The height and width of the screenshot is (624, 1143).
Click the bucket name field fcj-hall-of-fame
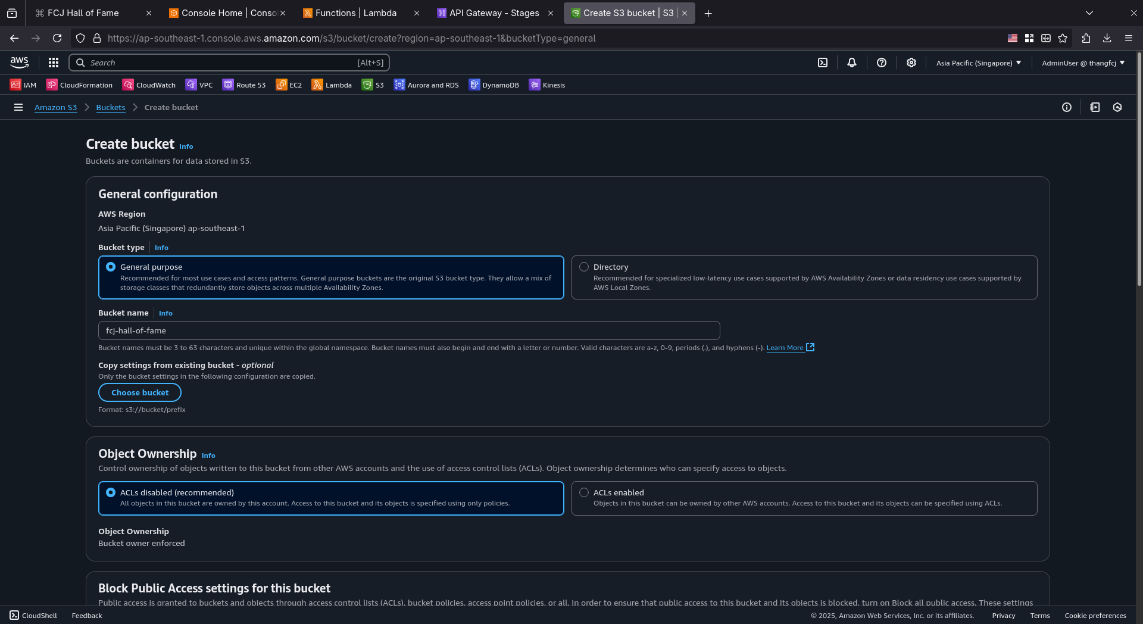click(409, 330)
